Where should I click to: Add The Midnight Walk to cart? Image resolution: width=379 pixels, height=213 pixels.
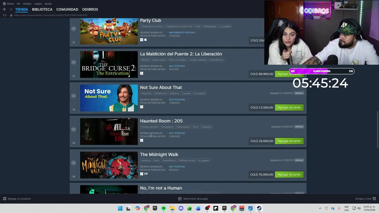pos(289,175)
